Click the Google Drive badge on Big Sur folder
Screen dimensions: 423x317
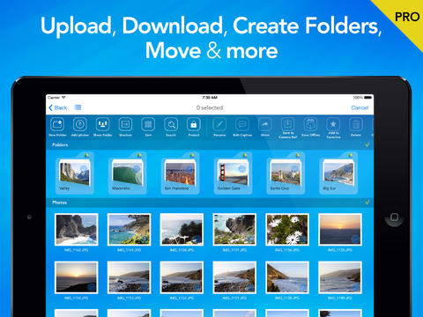[x=351, y=155]
